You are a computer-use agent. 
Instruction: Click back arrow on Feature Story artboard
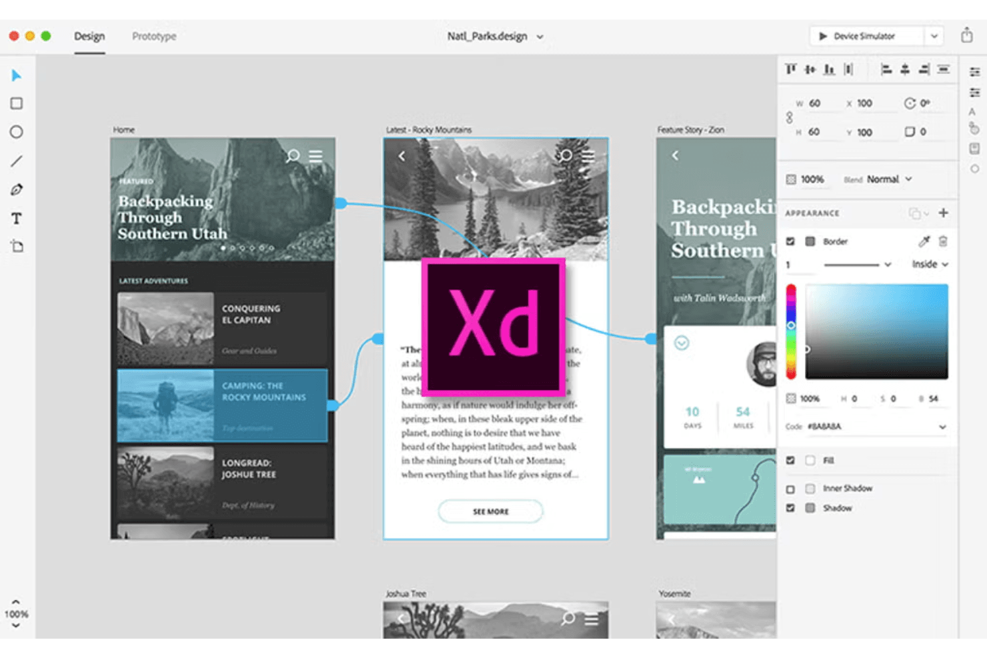pyautogui.click(x=675, y=155)
